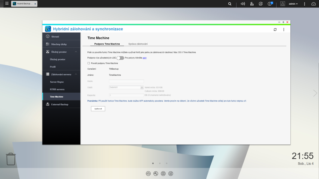Click the Recycle Bin icon on desktop
The width and height of the screenshot is (319, 179).
[x=11, y=159]
